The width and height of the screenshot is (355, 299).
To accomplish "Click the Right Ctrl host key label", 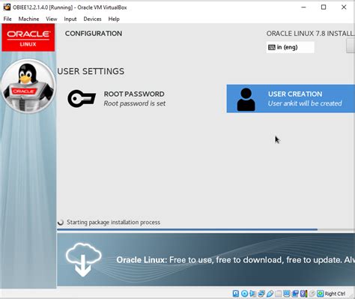I will [335, 294].
